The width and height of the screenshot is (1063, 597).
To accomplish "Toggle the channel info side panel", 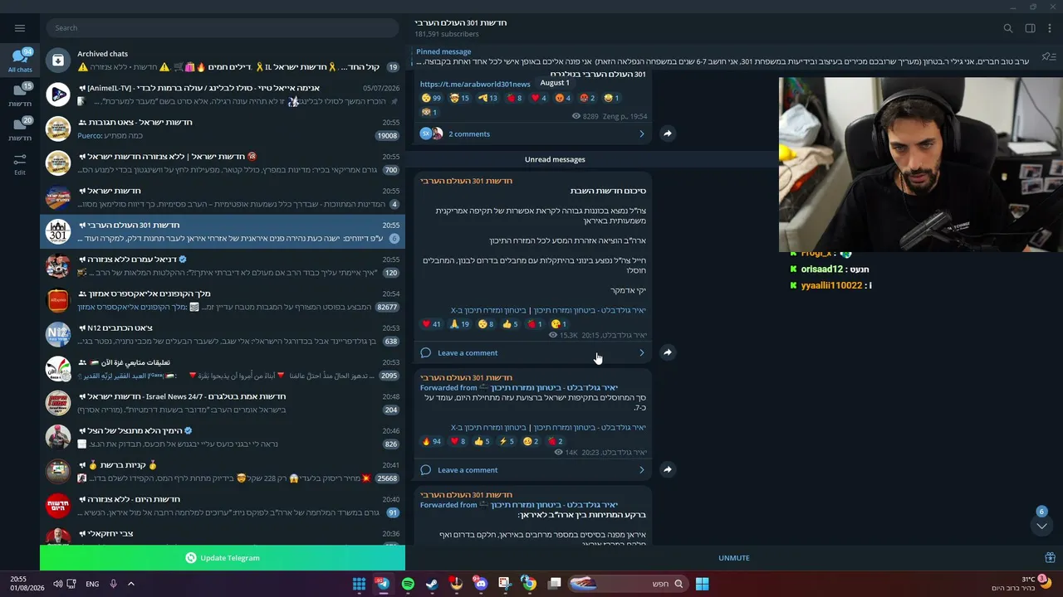I will [1030, 28].
